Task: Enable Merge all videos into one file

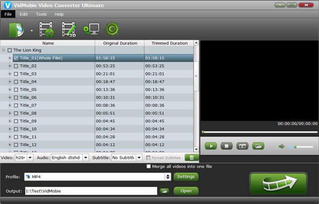Action: click(x=149, y=166)
